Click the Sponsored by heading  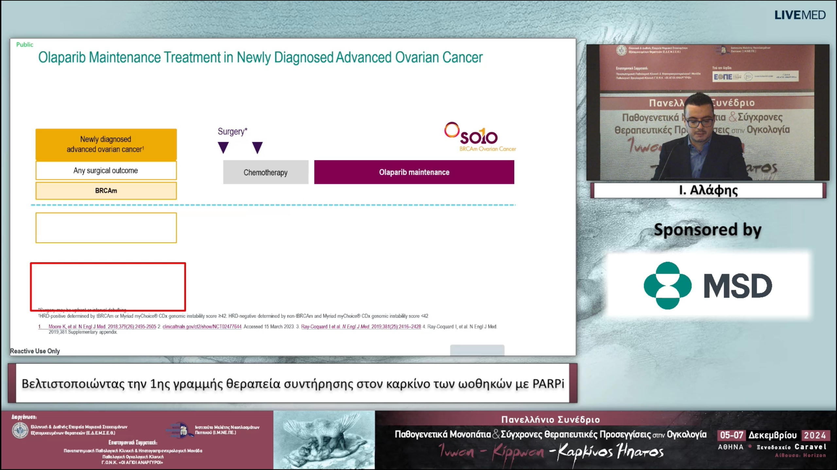708,230
